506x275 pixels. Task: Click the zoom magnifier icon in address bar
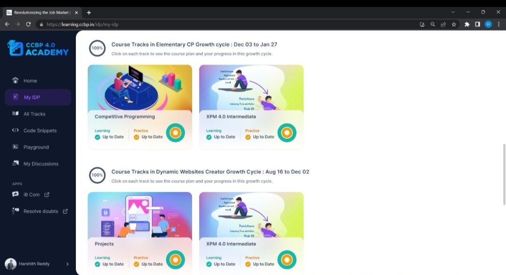433,24
